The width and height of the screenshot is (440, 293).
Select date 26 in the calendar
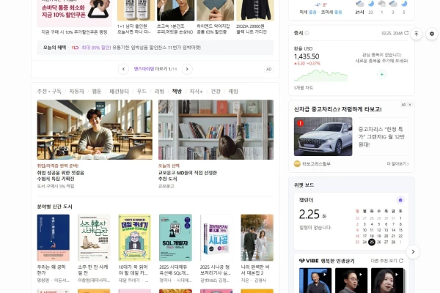pos(379,242)
